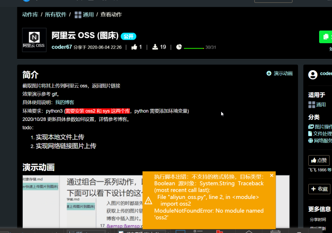Close the orange error notification
Image resolution: width=332 pixels, height=233 pixels.
click(272, 175)
